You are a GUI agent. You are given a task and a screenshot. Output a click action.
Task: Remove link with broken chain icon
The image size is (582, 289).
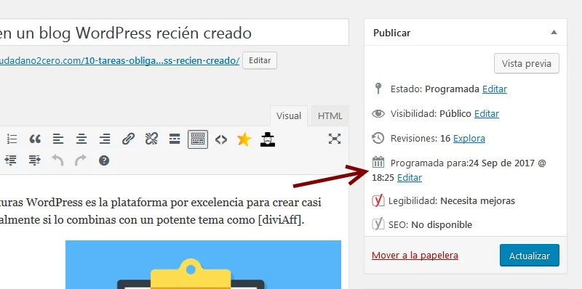click(x=151, y=139)
